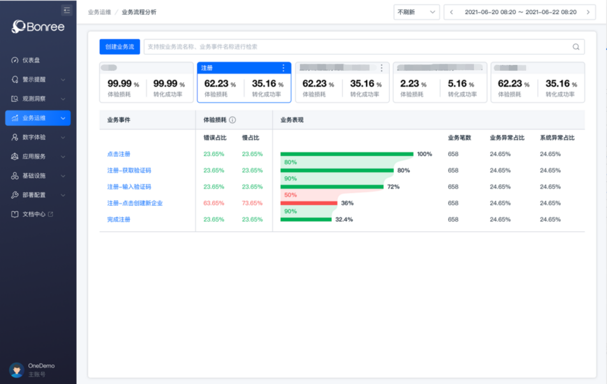Click the info icon beside 体验损耗
The width and height of the screenshot is (607, 384).
[x=232, y=120]
